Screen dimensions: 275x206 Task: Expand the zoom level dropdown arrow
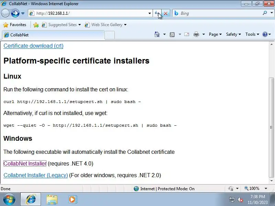[266, 188]
